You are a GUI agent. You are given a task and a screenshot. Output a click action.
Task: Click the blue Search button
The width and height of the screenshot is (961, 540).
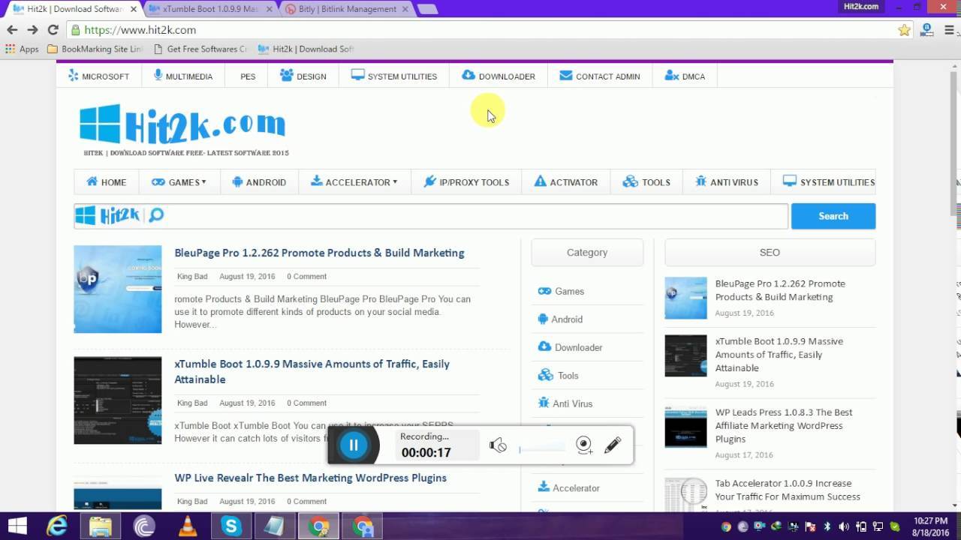833,216
